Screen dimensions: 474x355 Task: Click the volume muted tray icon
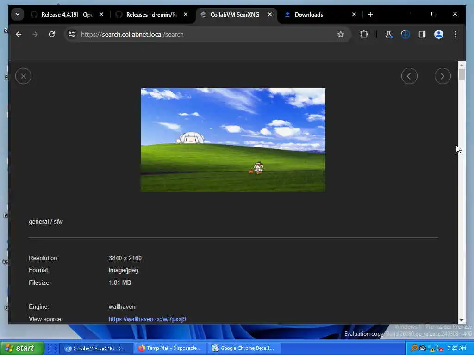[x=439, y=349]
